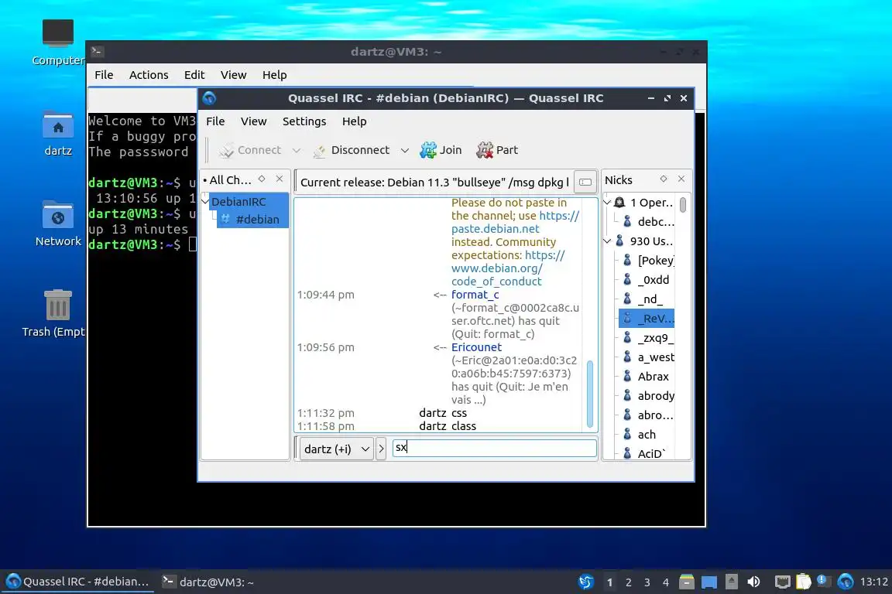This screenshot has width=892, height=594.
Task: Open terminal Actions menu
Action: pyautogui.click(x=149, y=74)
